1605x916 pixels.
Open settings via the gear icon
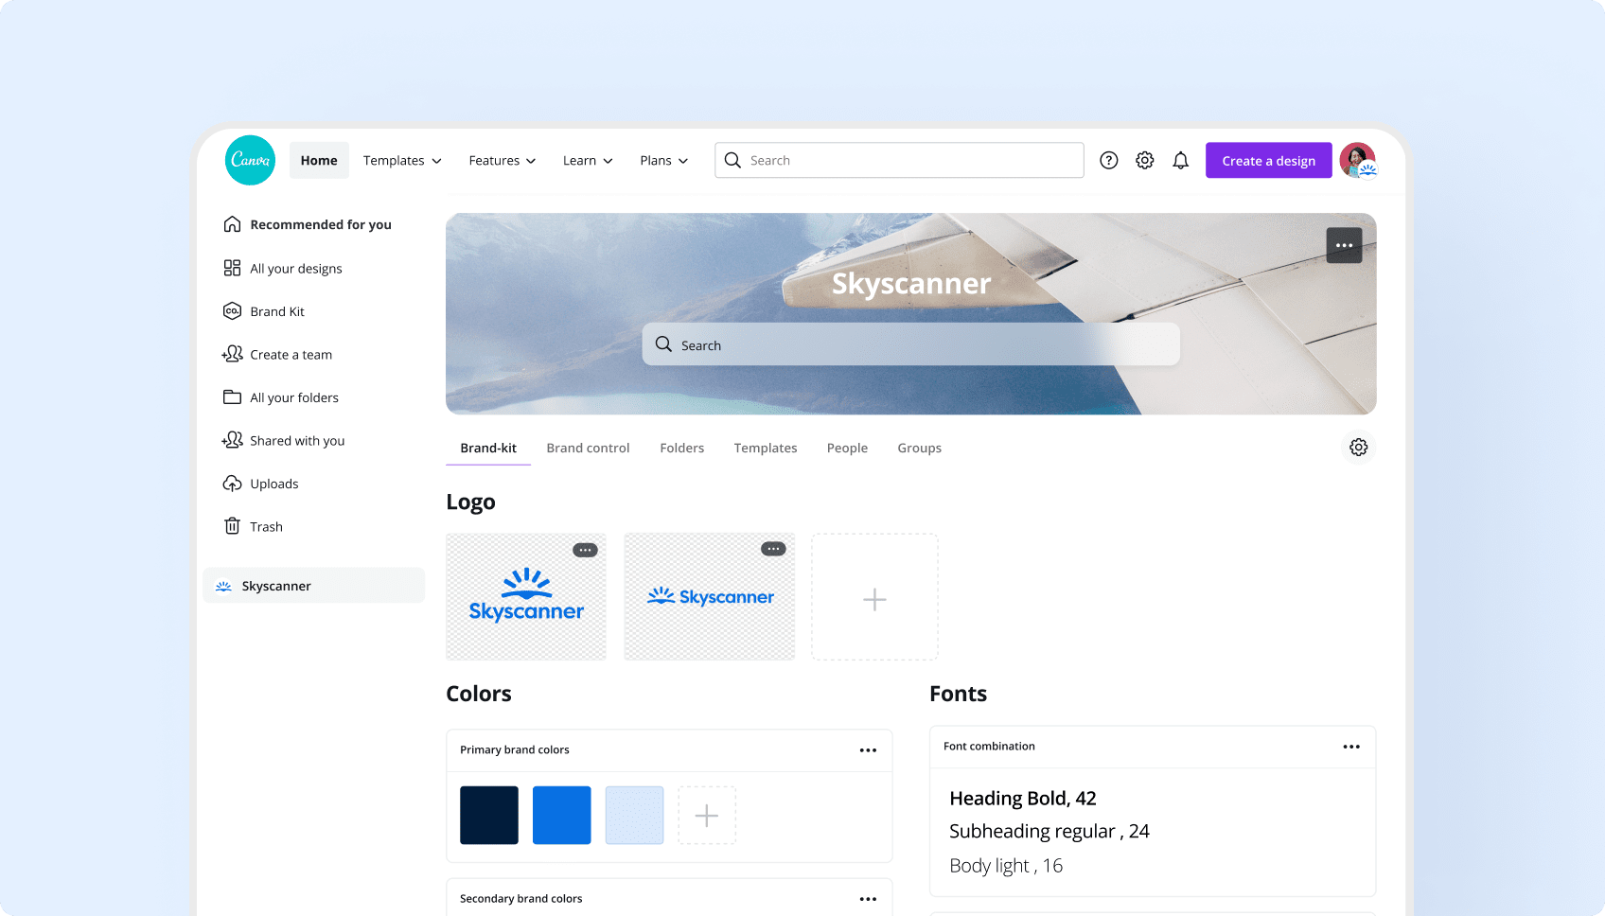coord(1144,160)
